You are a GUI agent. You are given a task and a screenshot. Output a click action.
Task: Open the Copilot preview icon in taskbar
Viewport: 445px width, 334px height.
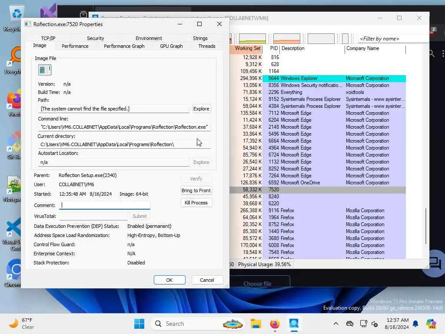(x=431, y=324)
